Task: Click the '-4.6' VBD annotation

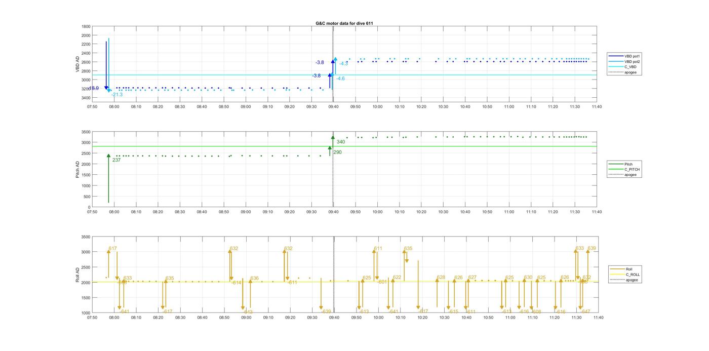Action: pos(340,79)
